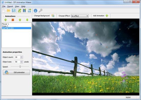
Task: Move animation up with green up arrow
Action: (x=20, y=20)
